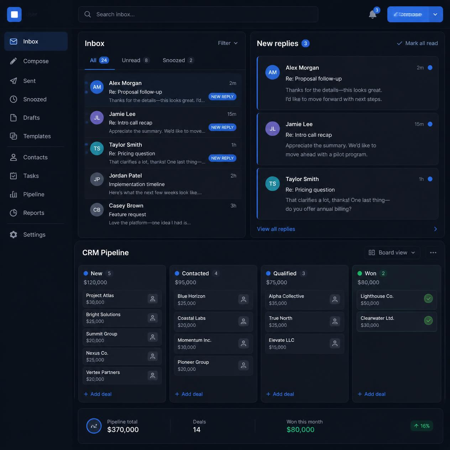This screenshot has width=450, height=450.
Task: Expand the Compose button dropdown arrow
Action: pos(435,14)
